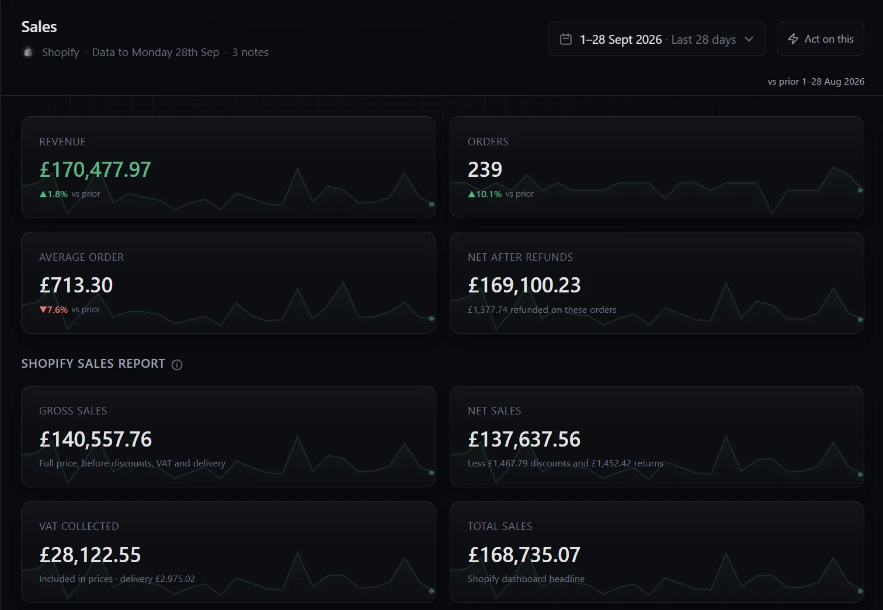Open the 3 notes link
This screenshot has height=610, width=883.
[251, 52]
